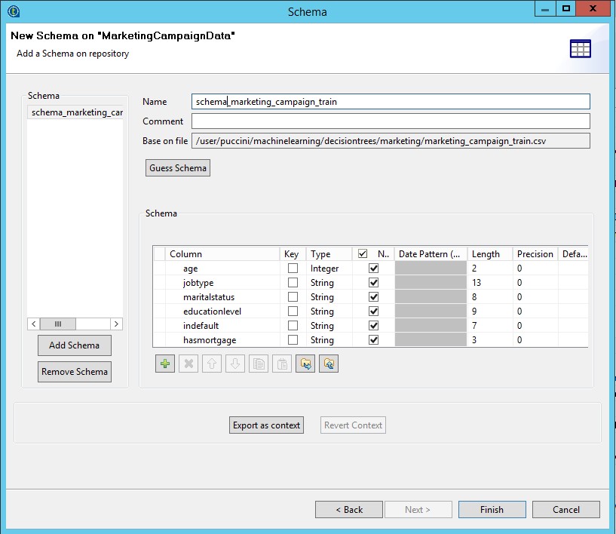Click the export schema to file icon
616x534 pixels.
[329, 364]
